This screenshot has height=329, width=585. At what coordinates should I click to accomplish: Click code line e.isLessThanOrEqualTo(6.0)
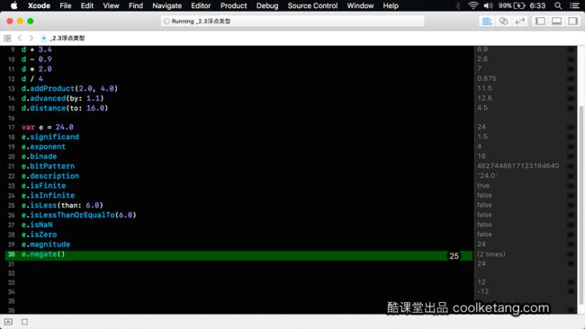(78, 215)
